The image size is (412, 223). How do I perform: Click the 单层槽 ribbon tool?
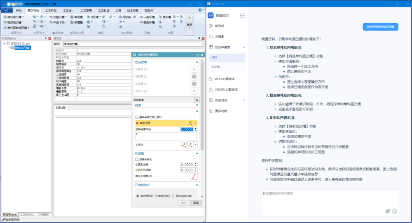tap(77, 17)
